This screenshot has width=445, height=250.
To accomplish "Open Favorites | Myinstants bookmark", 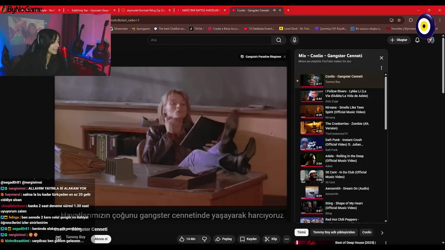I will [x=400, y=29].
